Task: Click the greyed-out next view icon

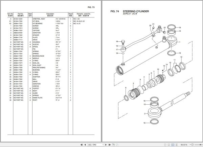Action: pyautogui.click(x=117, y=145)
